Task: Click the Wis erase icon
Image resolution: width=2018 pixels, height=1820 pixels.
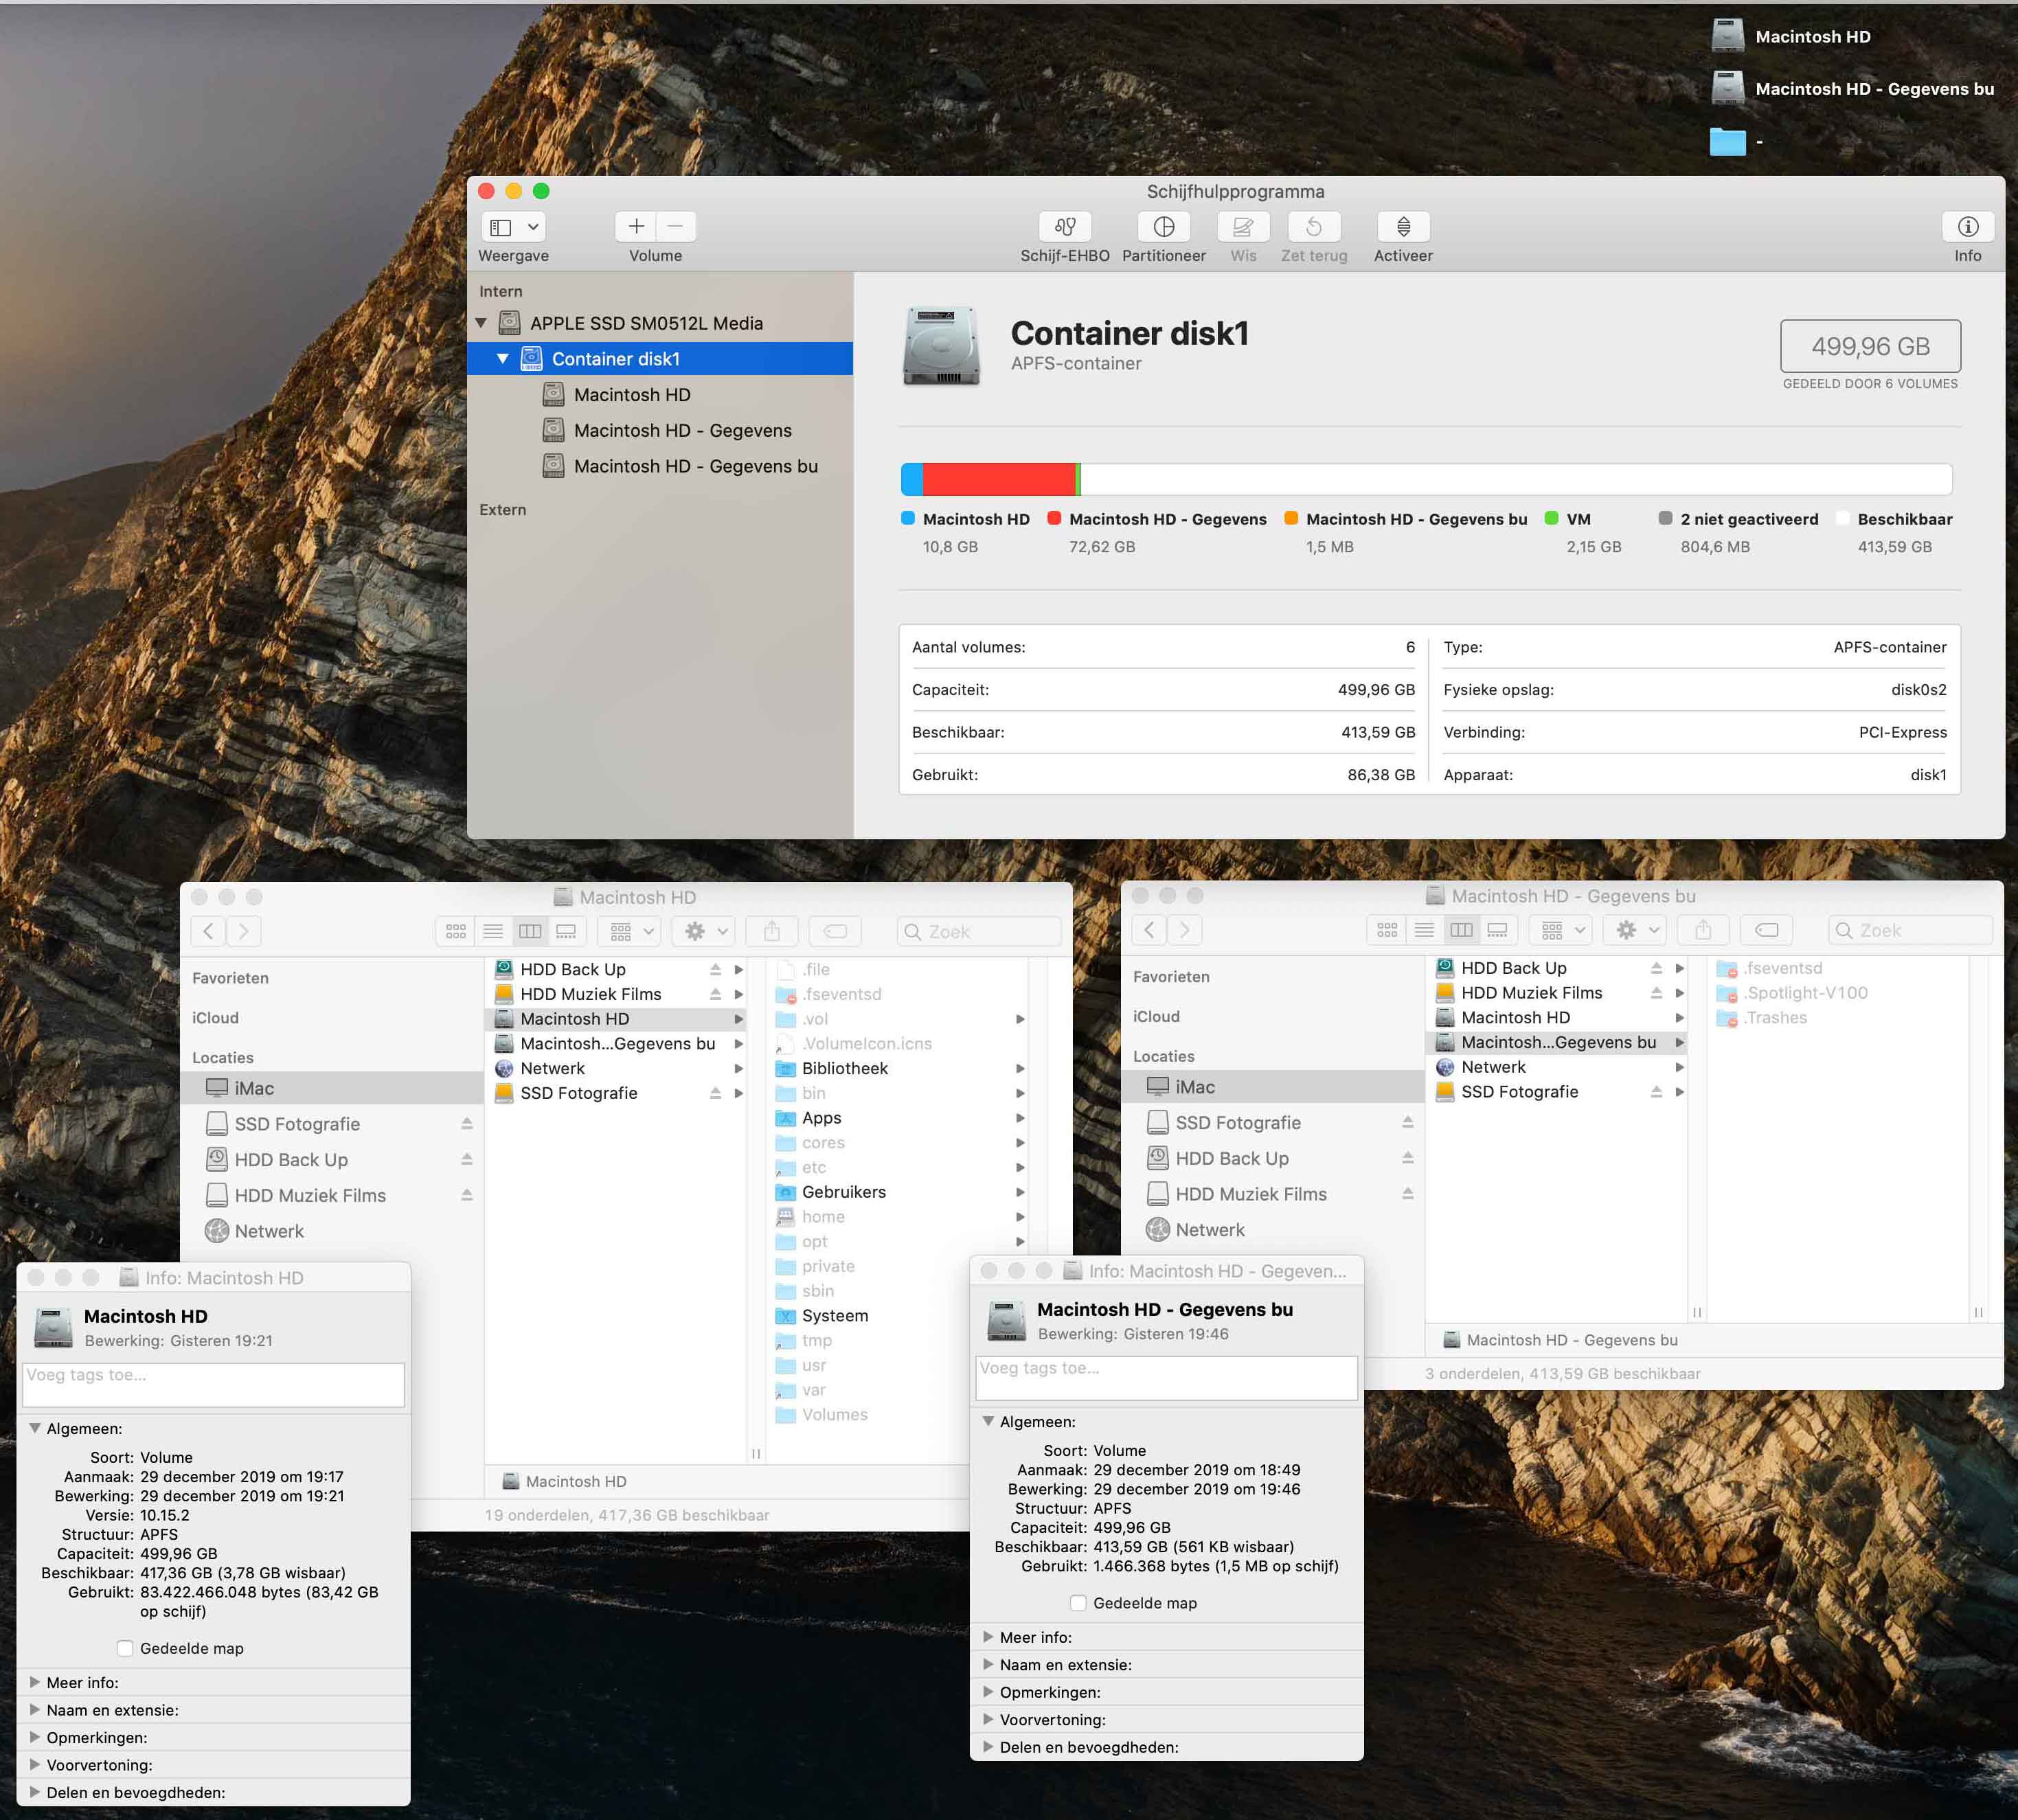Action: (x=1243, y=227)
